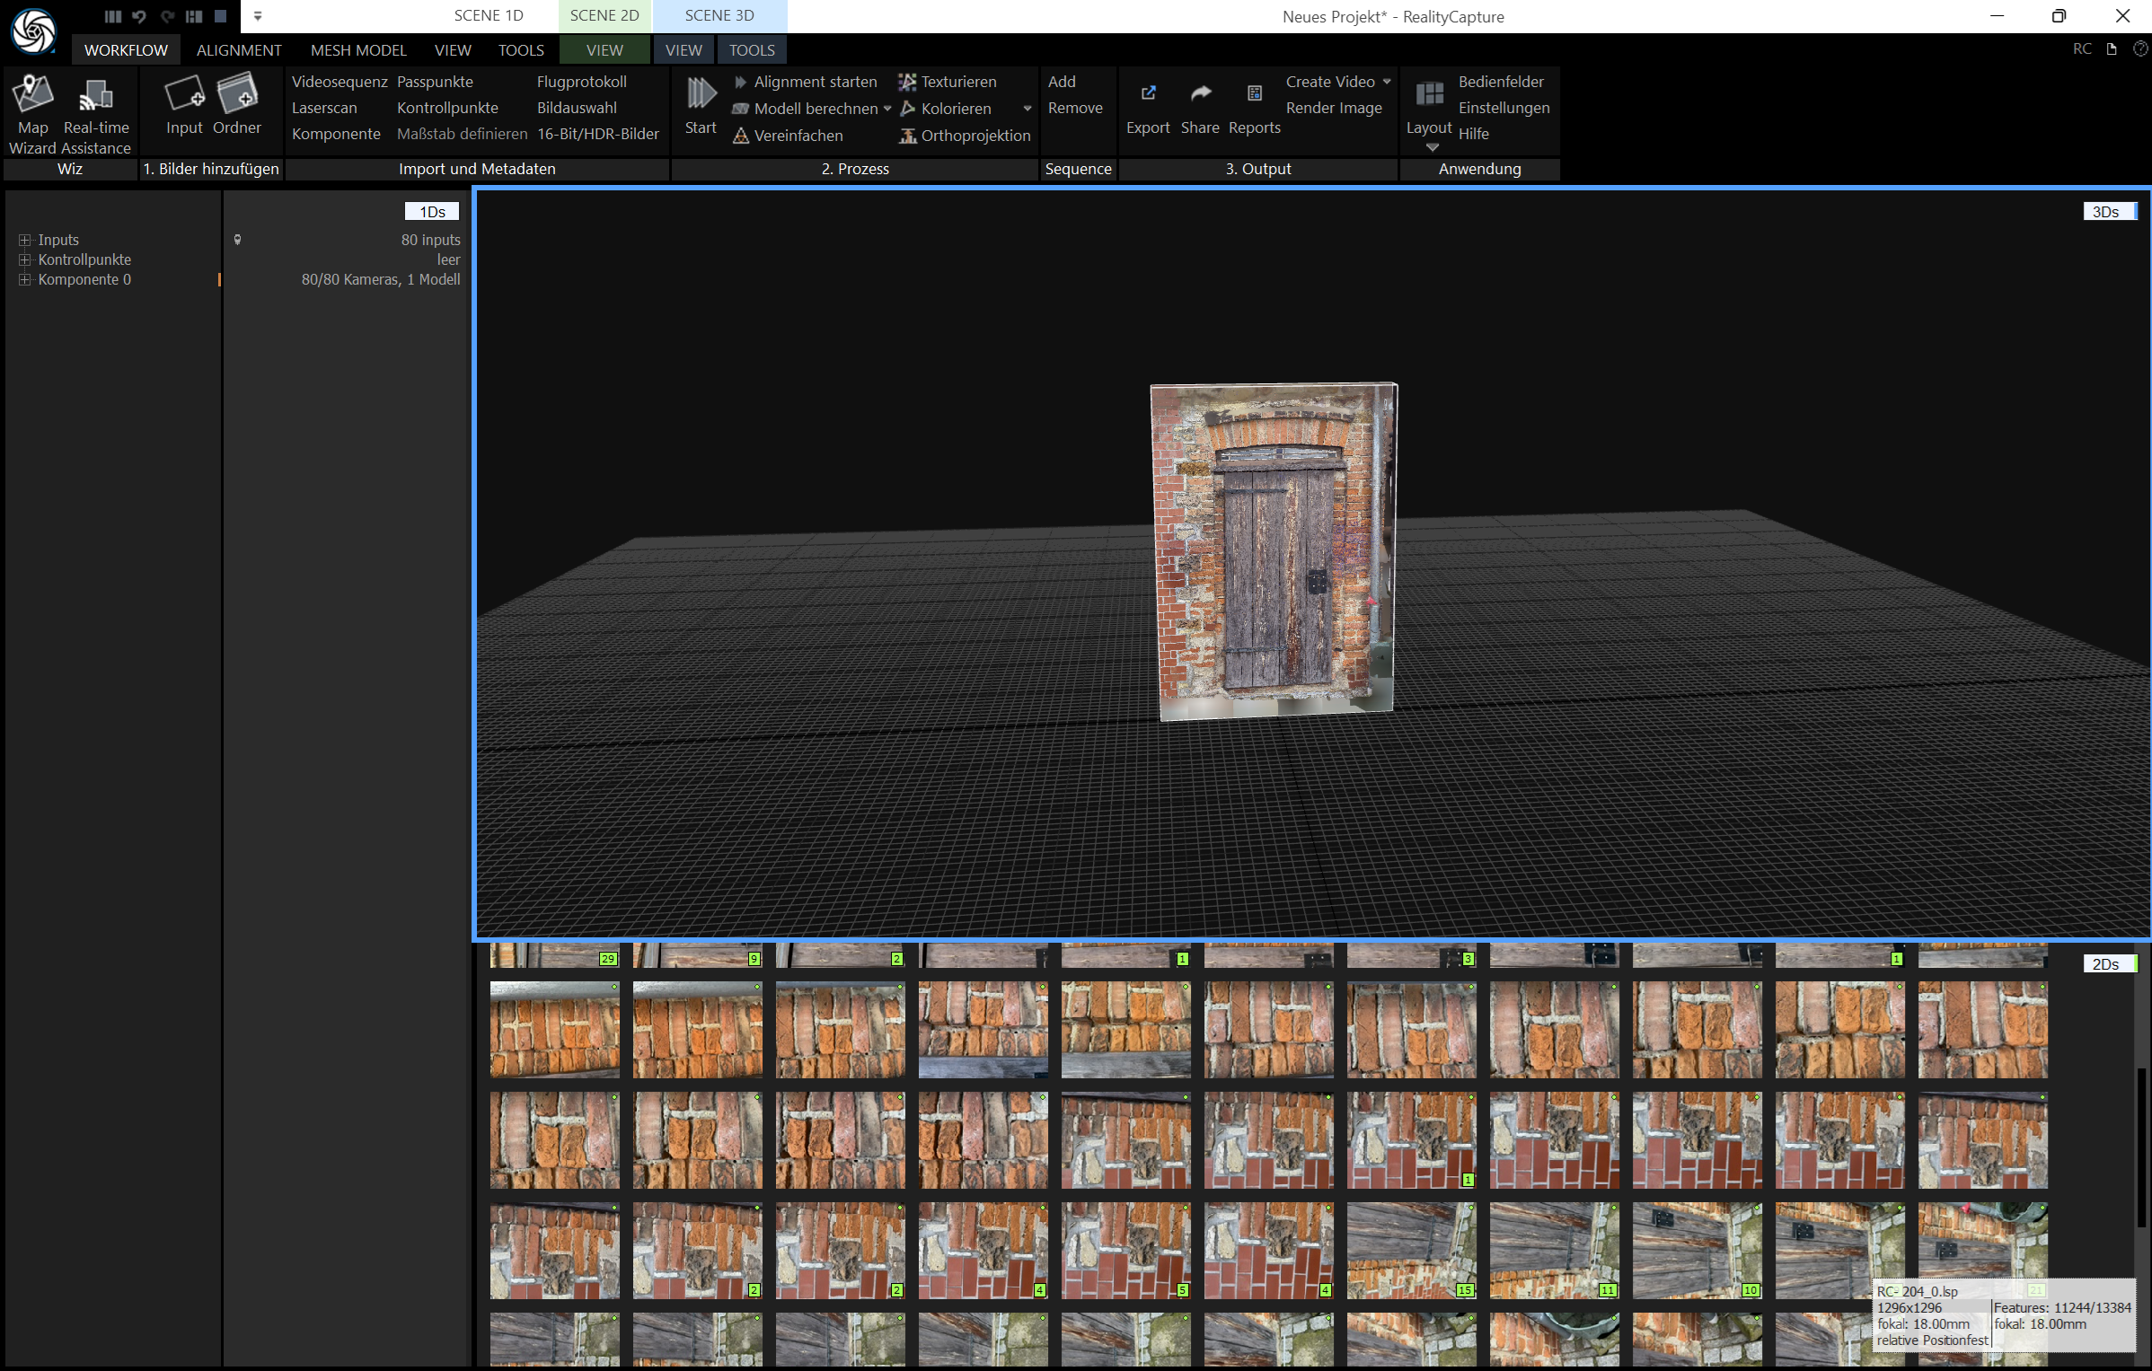Open Einstellungen

click(x=1504, y=108)
